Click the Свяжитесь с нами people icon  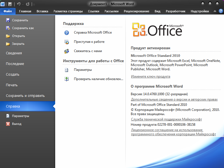(67, 51)
